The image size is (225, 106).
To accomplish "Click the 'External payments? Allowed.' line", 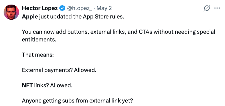I will tap(59, 70).
